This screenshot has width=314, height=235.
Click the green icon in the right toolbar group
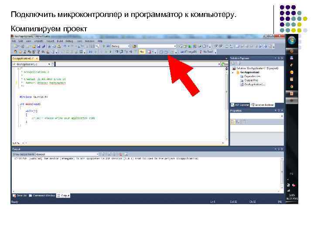coord(190,47)
